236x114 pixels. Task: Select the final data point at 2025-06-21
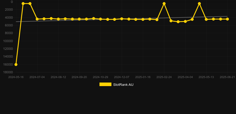(x=227, y=19)
